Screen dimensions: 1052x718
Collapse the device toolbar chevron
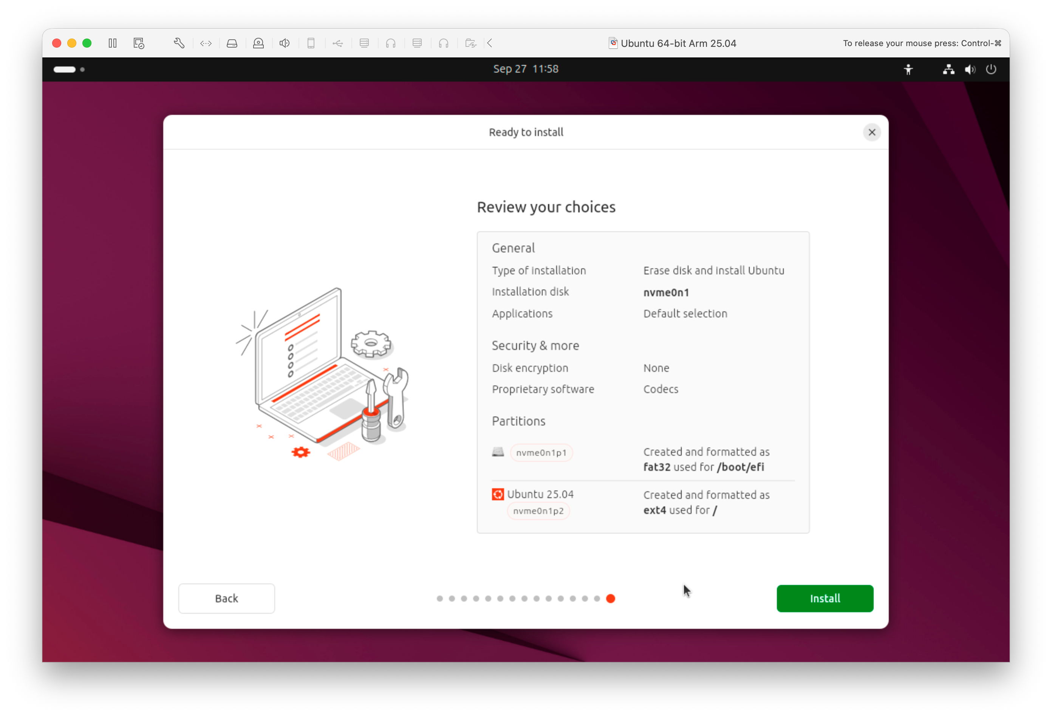(x=490, y=43)
